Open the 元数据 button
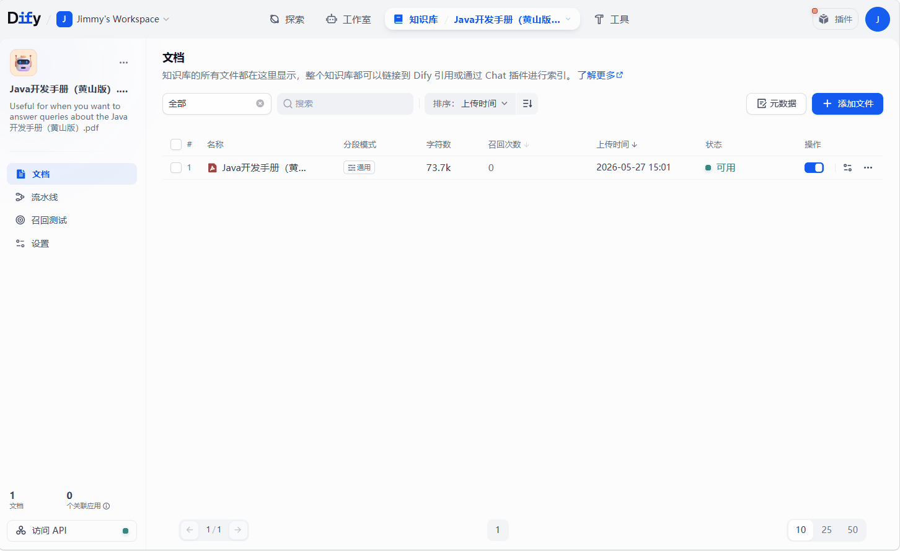 [776, 104]
